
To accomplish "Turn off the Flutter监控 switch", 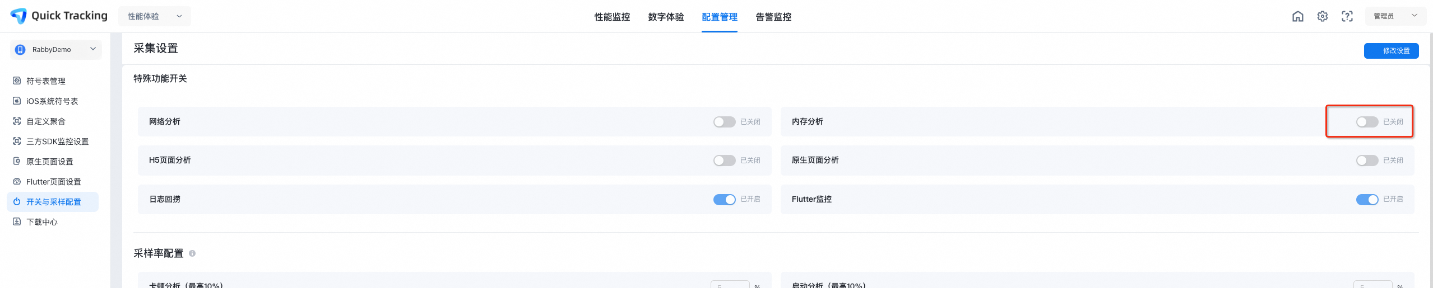I will pyautogui.click(x=1367, y=200).
